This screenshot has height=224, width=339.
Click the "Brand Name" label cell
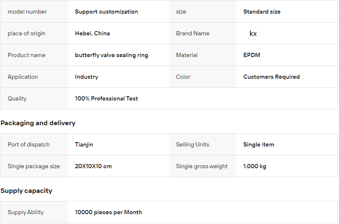click(192, 34)
